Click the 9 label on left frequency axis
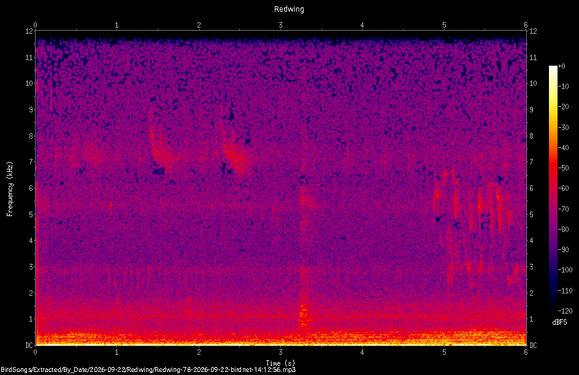 [x=31, y=110]
